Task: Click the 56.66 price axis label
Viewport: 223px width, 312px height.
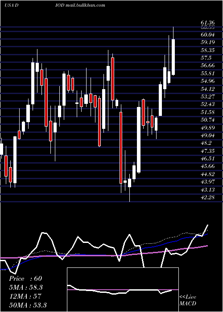Action: tap(207, 66)
